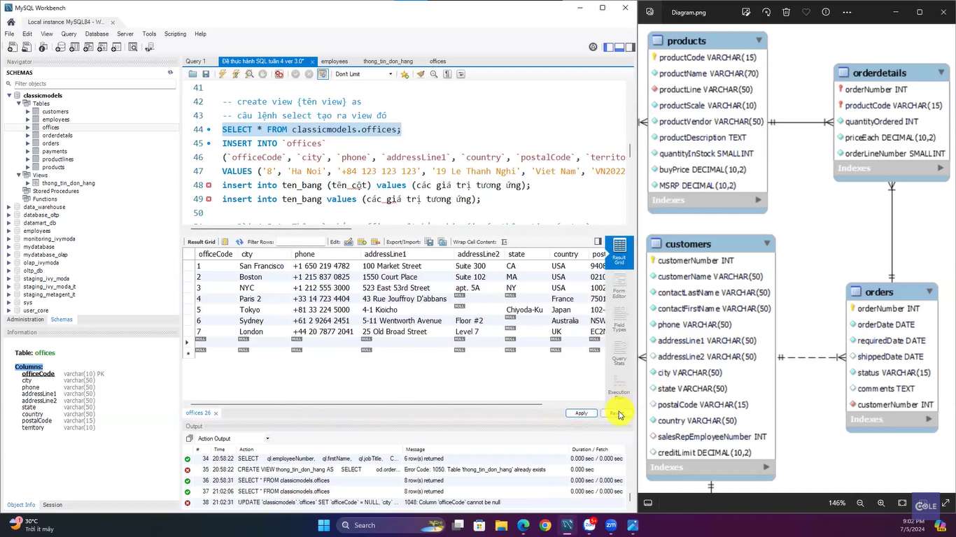This screenshot has width=956, height=537.
Task: Open the Scripting menu
Action: tap(175, 34)
